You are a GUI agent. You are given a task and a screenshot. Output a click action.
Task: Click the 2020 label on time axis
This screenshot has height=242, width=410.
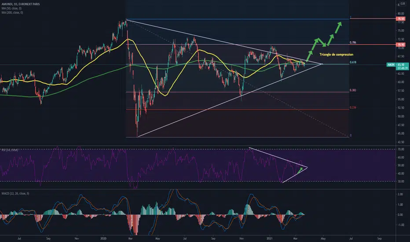[x=103, y=238]
